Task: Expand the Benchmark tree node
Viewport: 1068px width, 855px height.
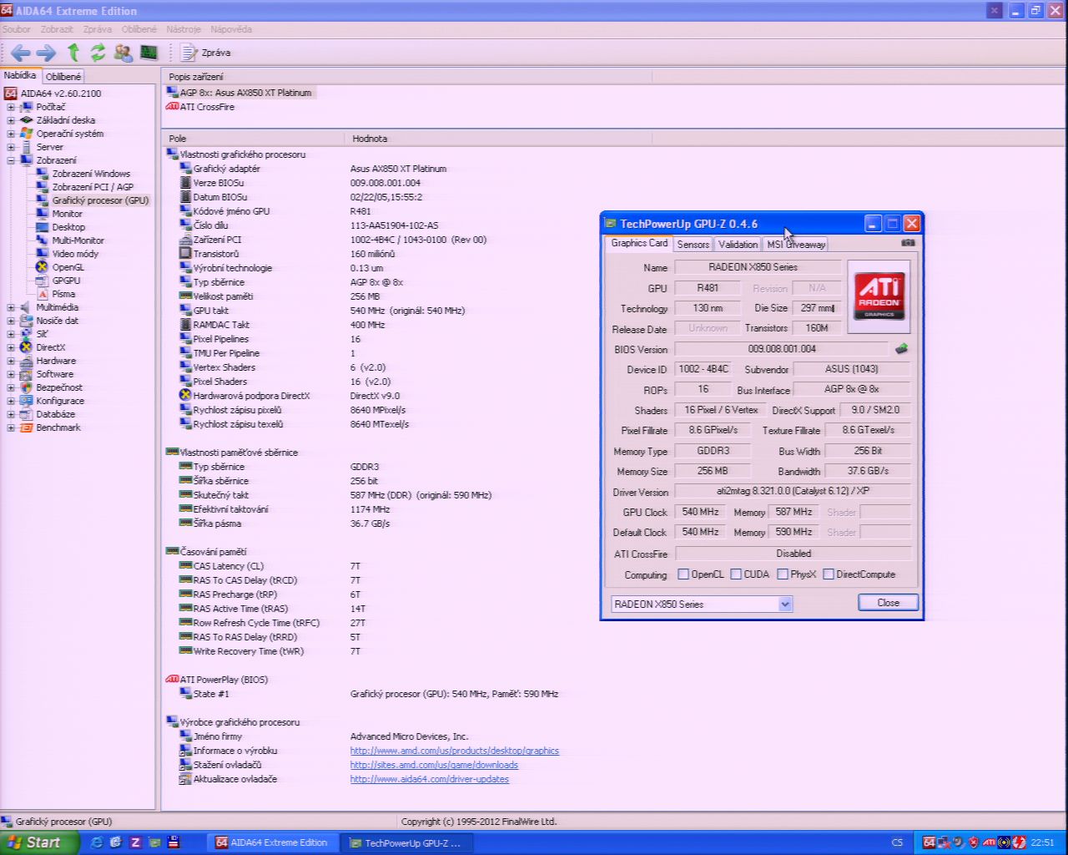Action: pos(11,427)
